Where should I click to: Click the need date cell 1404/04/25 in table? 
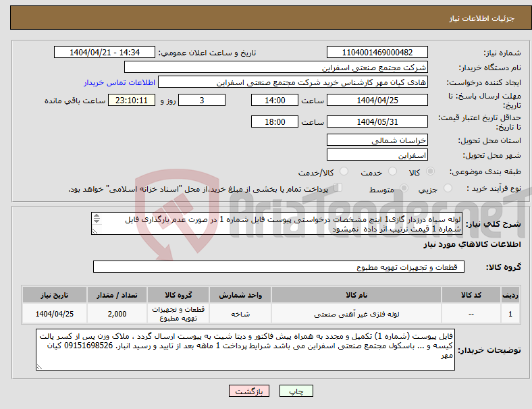pos(55,314)
